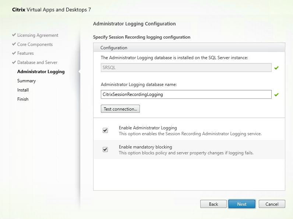This screenshot has width=293, height=219.
Task: Click the green validation check next to SRSQL
Action: pos(276,68)
